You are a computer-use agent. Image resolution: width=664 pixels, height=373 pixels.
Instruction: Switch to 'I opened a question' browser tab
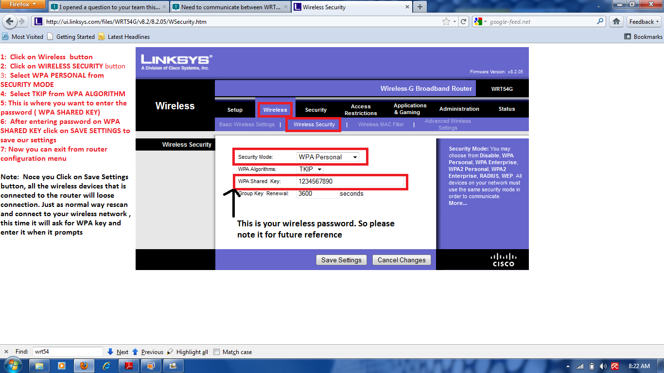(x=109, y=7)
